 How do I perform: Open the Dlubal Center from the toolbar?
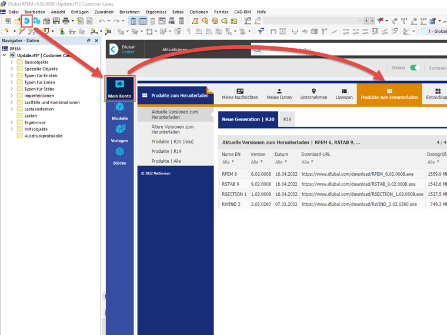click(x=27, y=21)
